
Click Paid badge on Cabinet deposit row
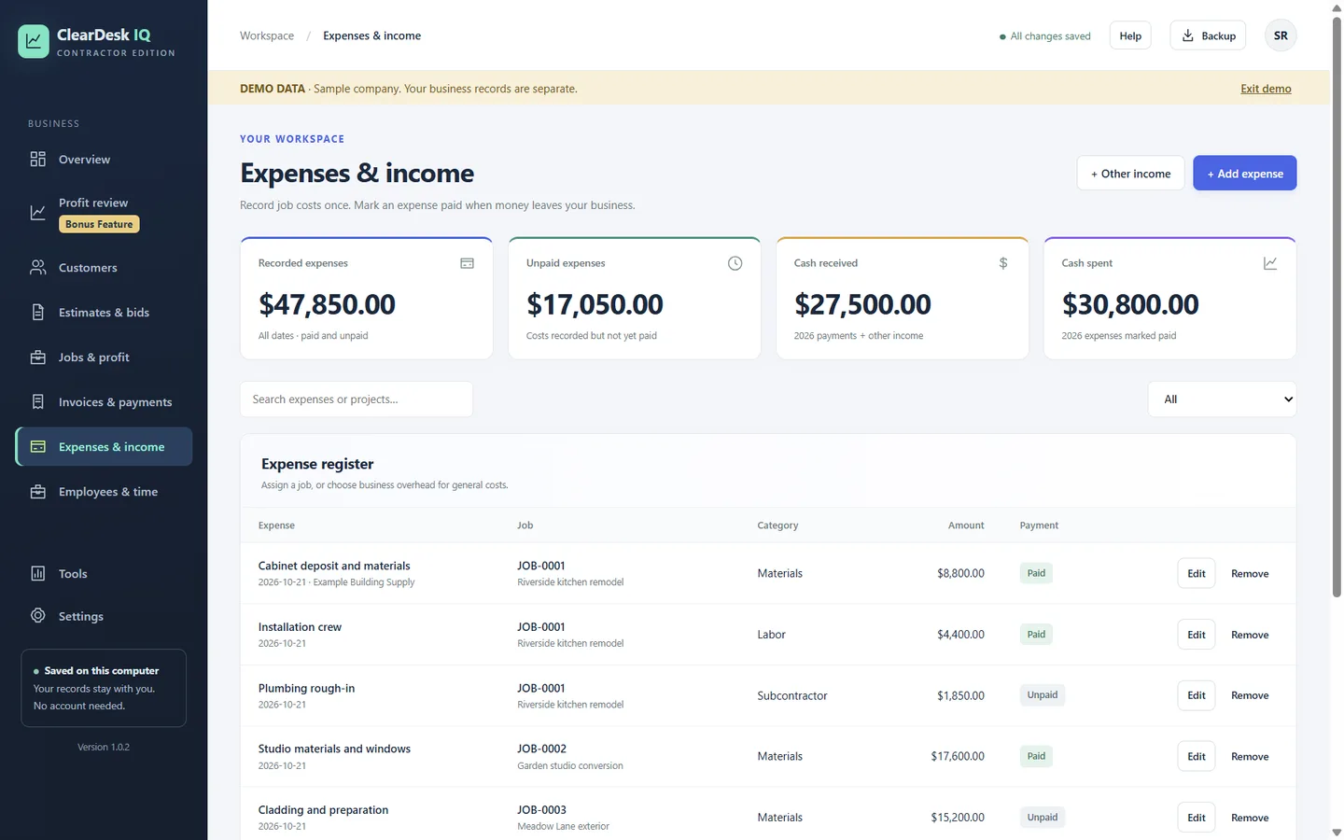tap(1036, 573)
